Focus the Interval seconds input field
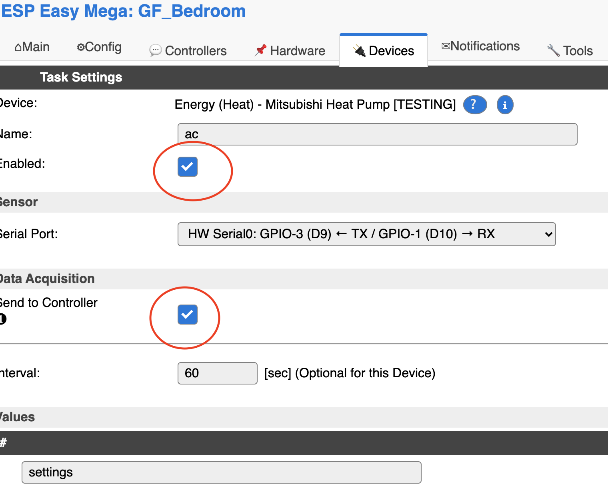This screenshot has height=498, width=608. click(x=217, y=373)
